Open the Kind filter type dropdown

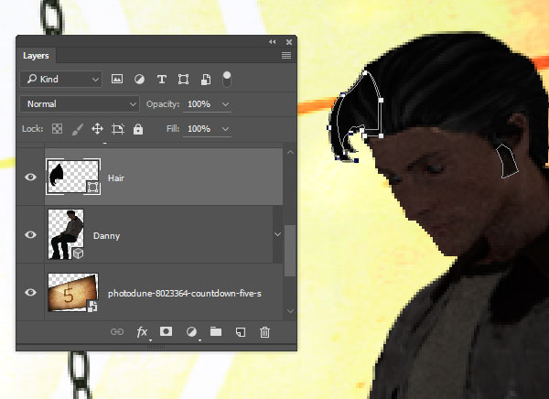(x=61, y=80)
